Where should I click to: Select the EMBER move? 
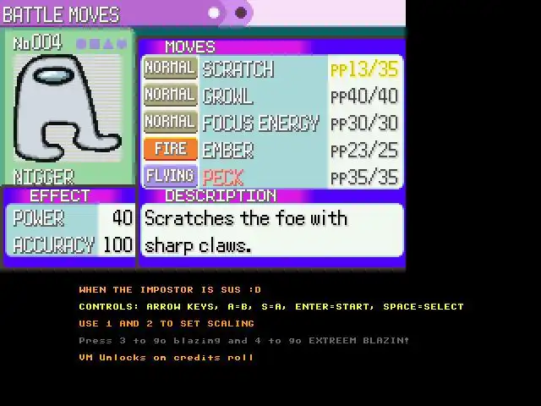[228, 151]
